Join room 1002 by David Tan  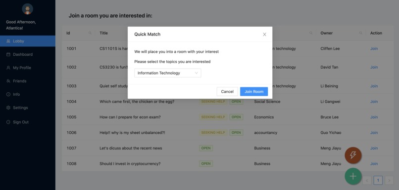[x=374, y=67]
